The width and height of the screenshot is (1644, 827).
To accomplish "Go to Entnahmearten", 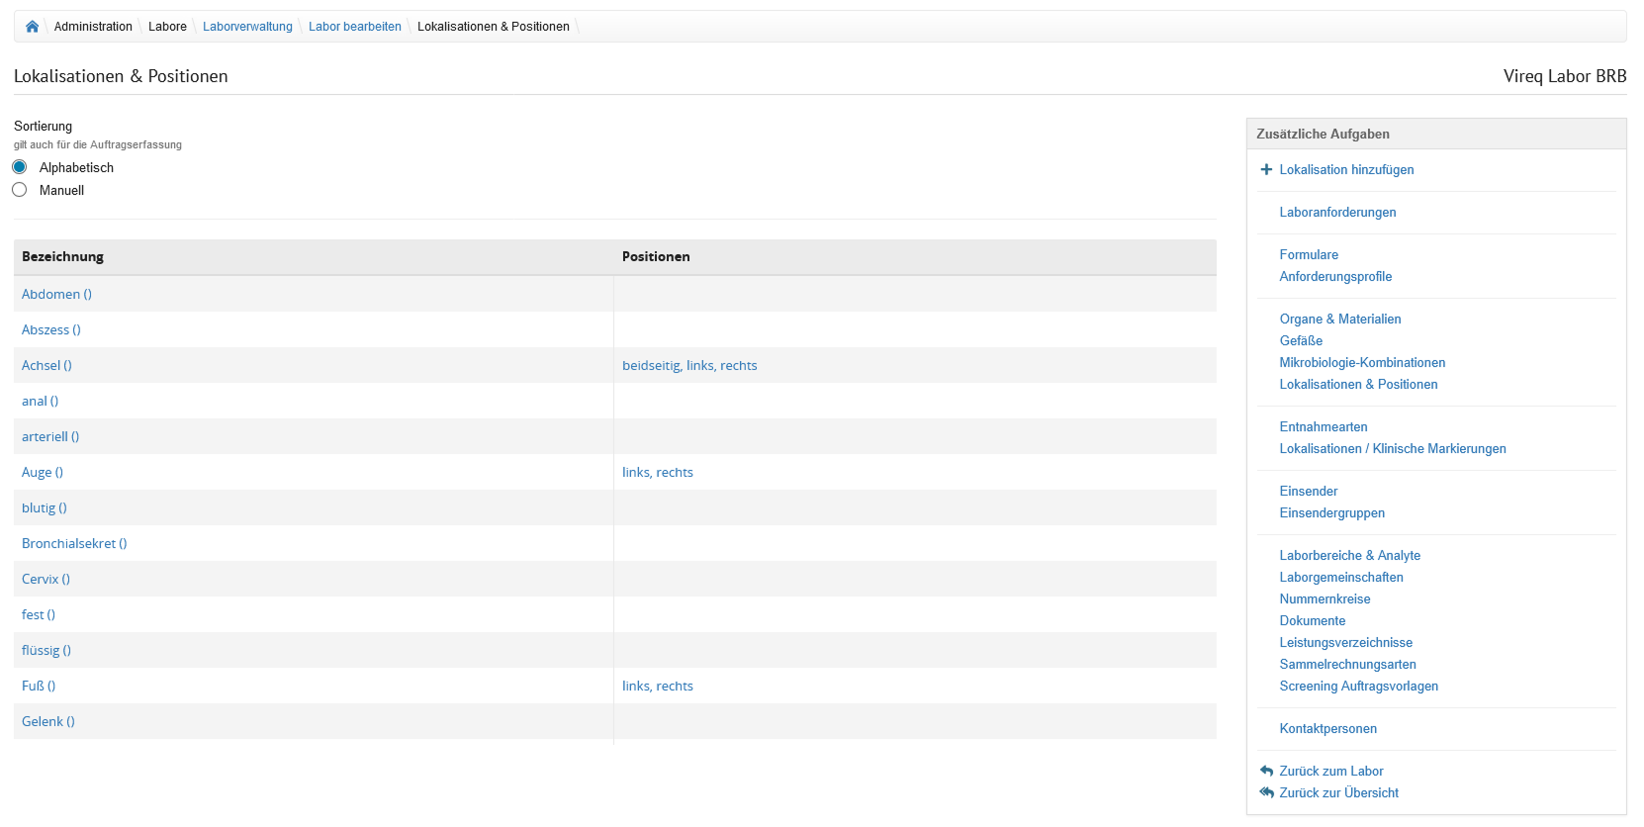I will tap(1323, 426).
